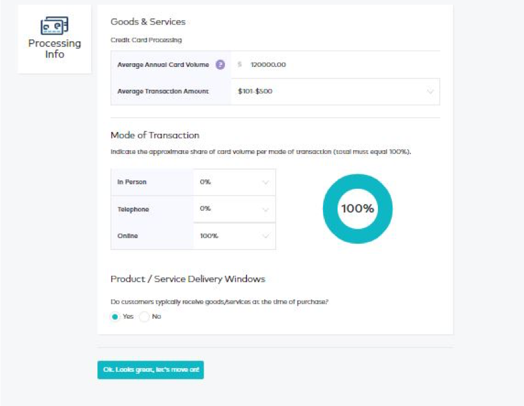
Task: Open the Telephone 0% percentage selector
Action: (235, 209)
